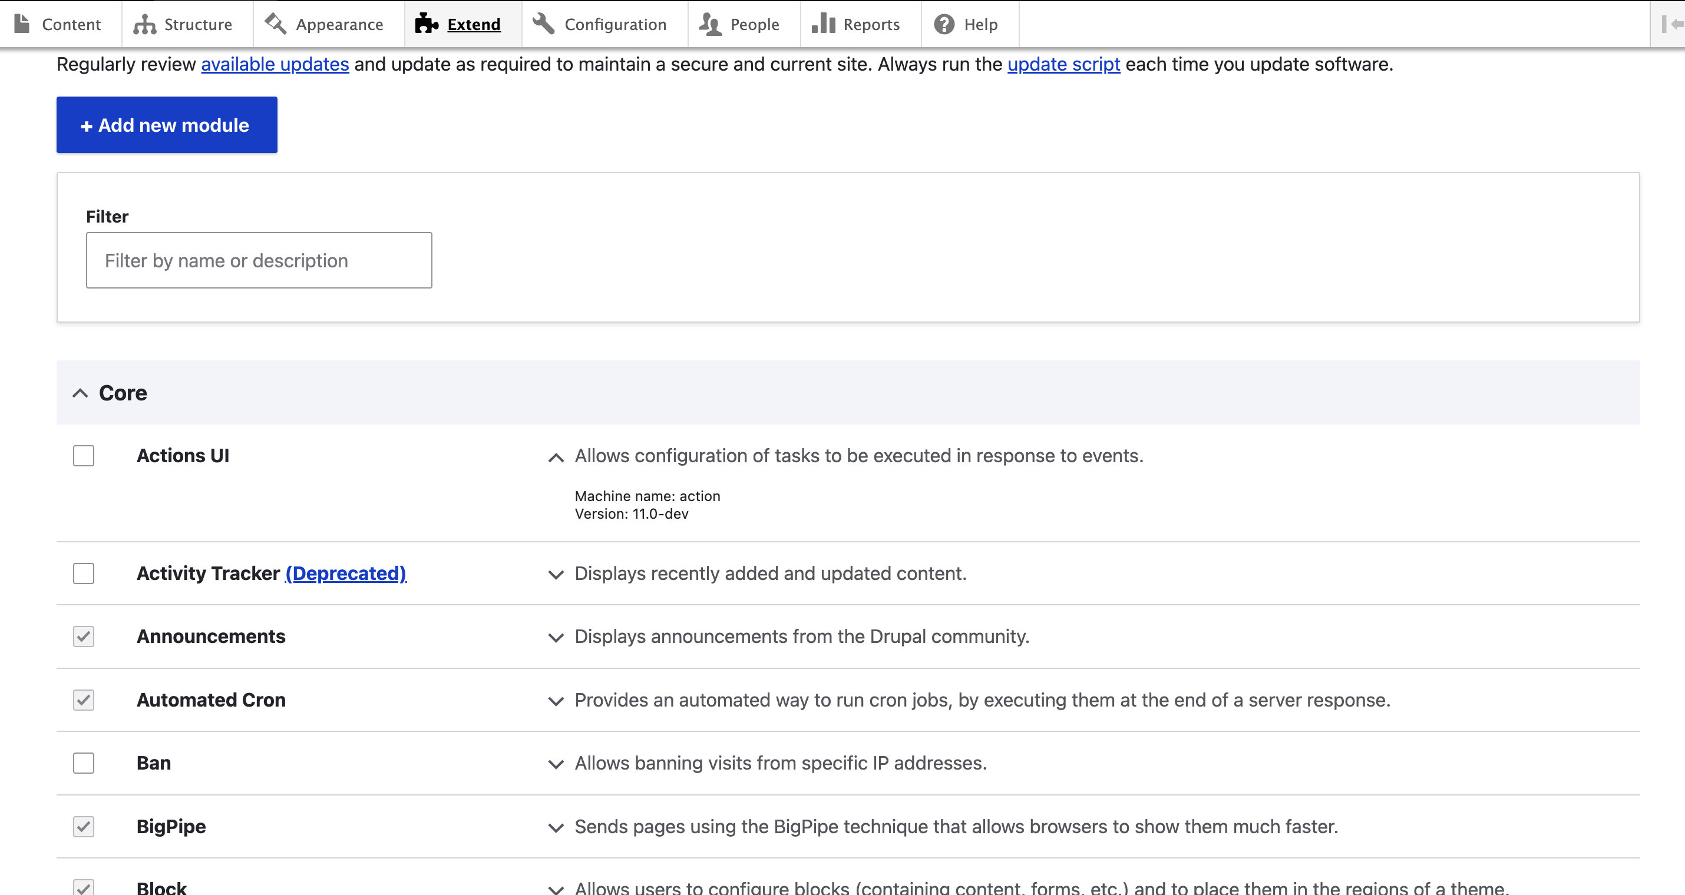Viewport: 1685px width, 895px height.
Task: Click the Filter label text
Action: tap(107, 217)
